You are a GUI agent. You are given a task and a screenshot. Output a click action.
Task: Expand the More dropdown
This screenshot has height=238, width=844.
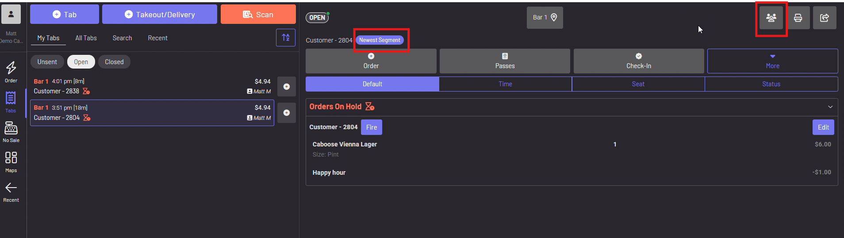772,61
